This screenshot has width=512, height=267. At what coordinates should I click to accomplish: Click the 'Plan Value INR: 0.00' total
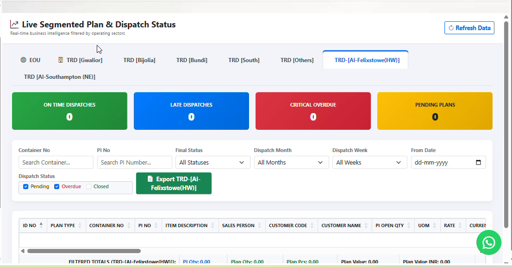[426, 262]
